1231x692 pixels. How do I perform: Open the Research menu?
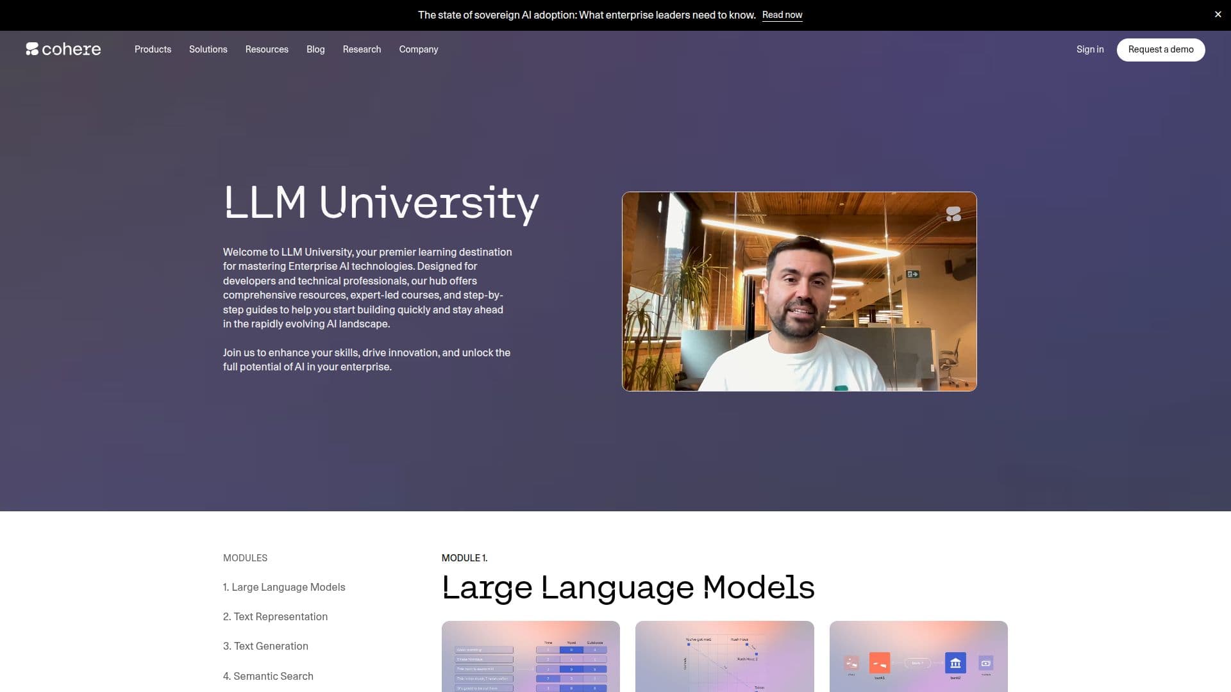(362, 49)
